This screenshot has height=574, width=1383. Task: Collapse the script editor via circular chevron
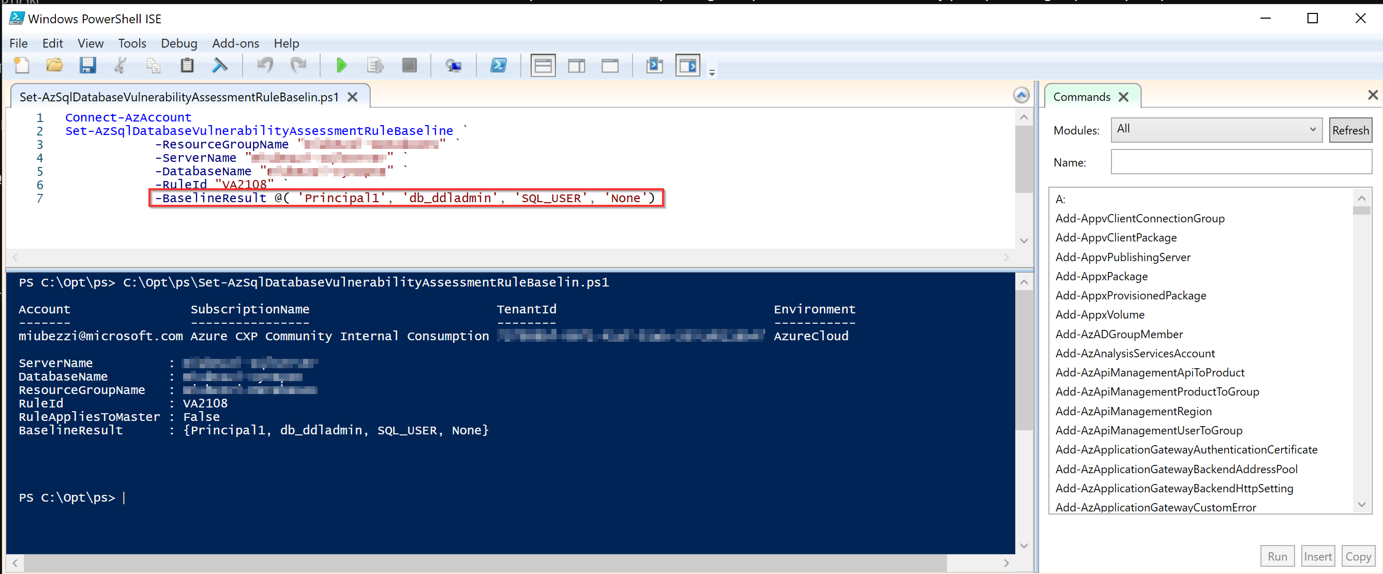[1021, 95]
